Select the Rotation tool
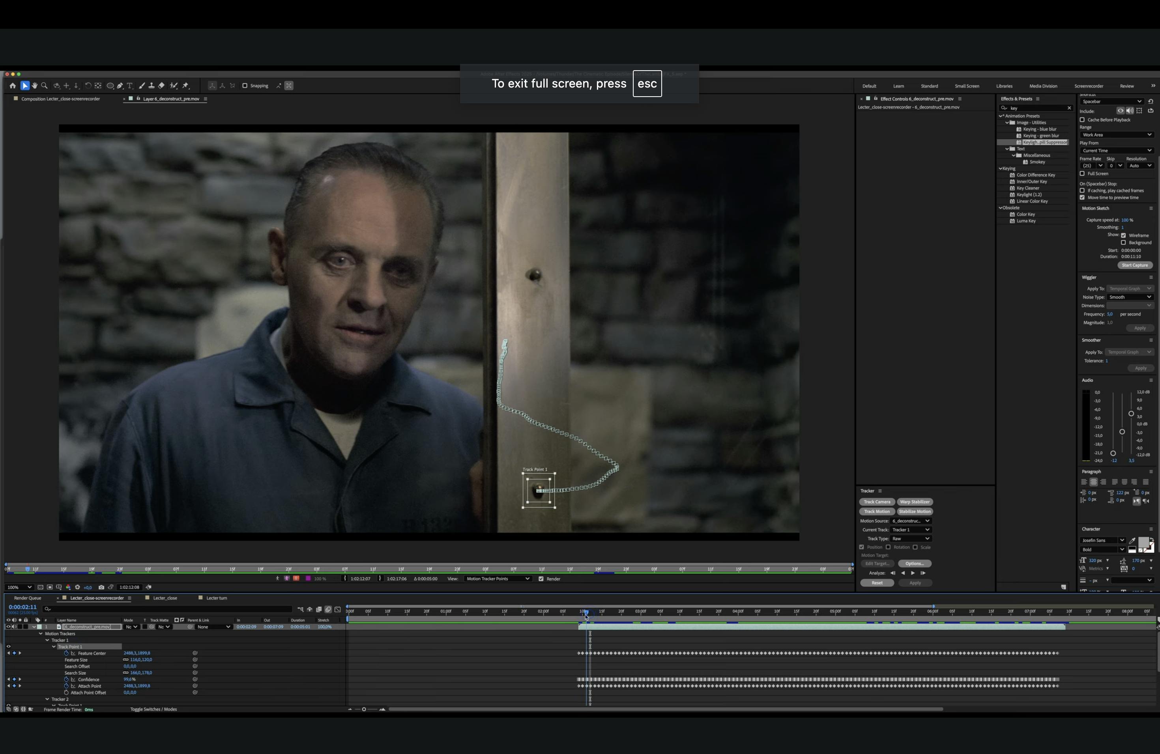The height and width of the screenshot is (754, 1160). point(88,86)
